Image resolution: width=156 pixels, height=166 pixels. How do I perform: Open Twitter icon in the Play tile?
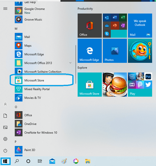tap(148, 85)
